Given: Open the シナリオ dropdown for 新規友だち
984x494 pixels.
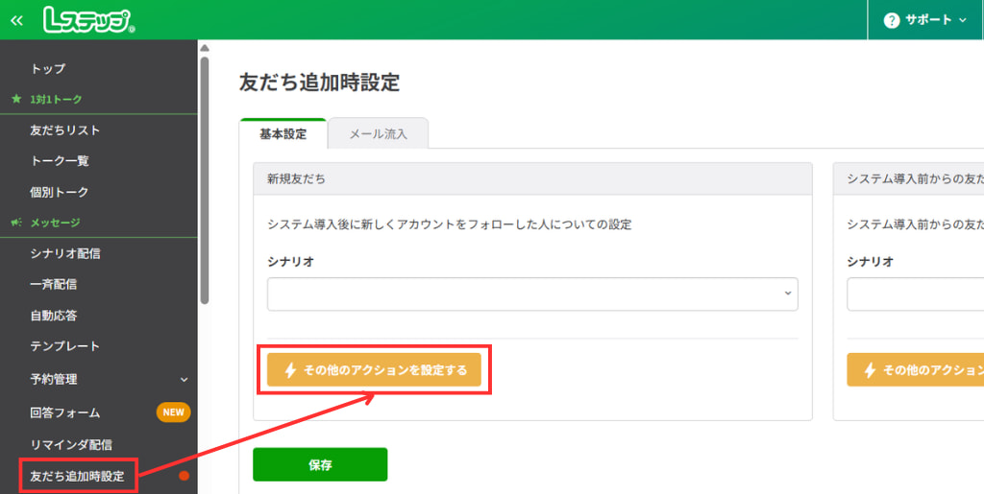Looking at the screenshot, I should [x=532, y=294].
